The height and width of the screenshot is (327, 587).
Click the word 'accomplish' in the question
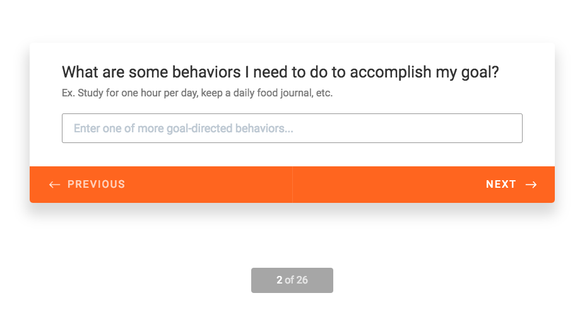click(x=391, y=72)
